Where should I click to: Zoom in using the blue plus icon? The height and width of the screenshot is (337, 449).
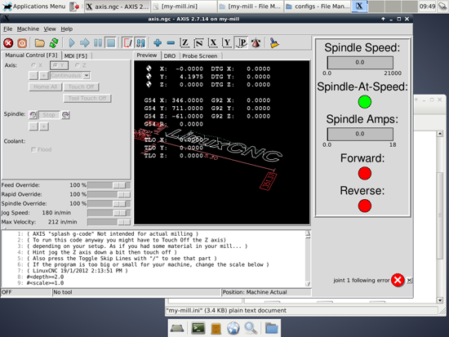(x=158, y=43)
